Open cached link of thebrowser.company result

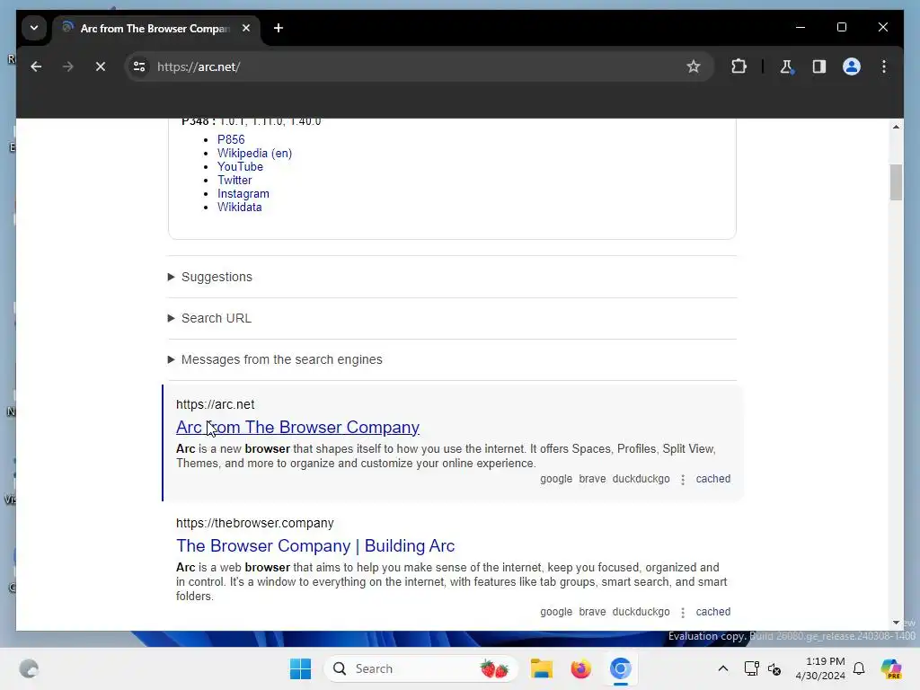click(712, 612)
